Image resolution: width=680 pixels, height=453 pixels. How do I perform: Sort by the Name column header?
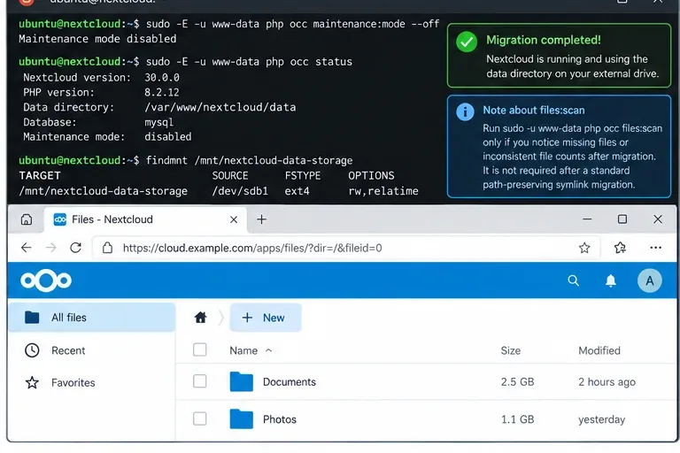tap(243, 350)
